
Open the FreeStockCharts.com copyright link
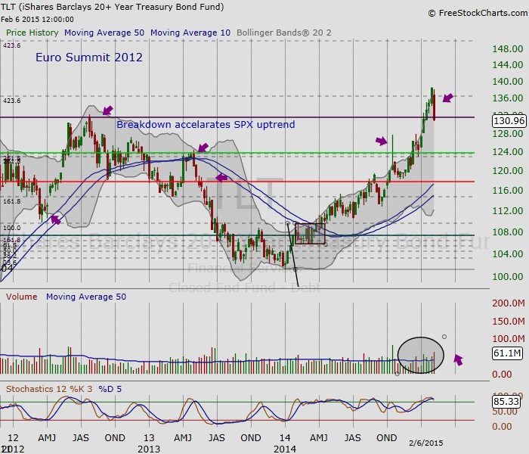click(x=475, y=13)
